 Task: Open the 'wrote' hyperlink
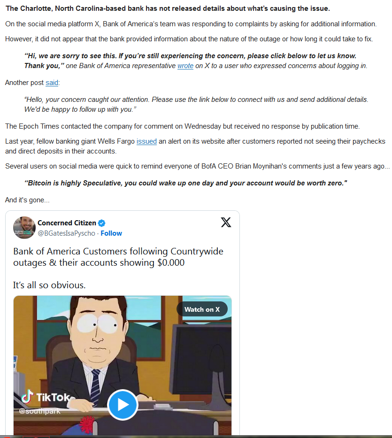click(185, 66)
